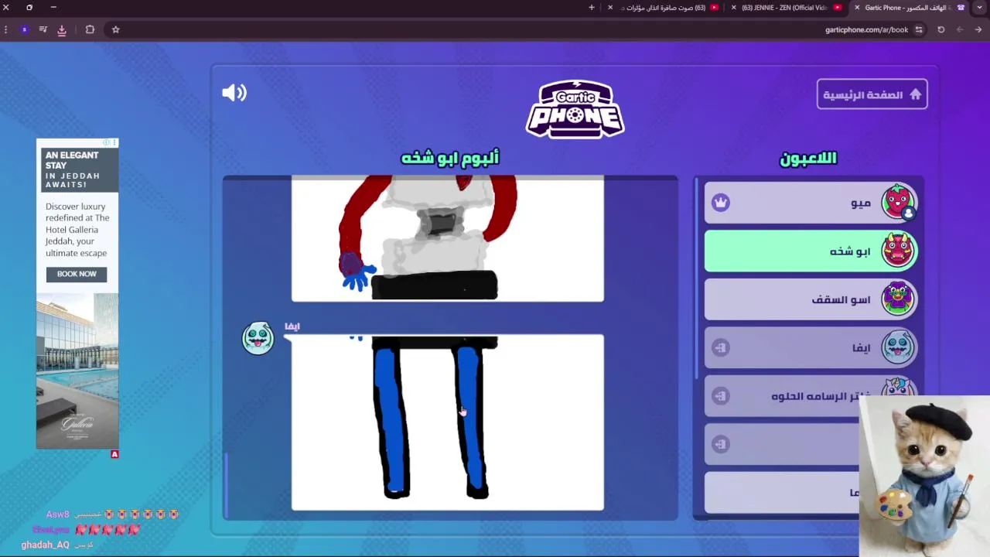Select player ميو in players list
The height and width of the screenshot is (557, 990).
811,203
